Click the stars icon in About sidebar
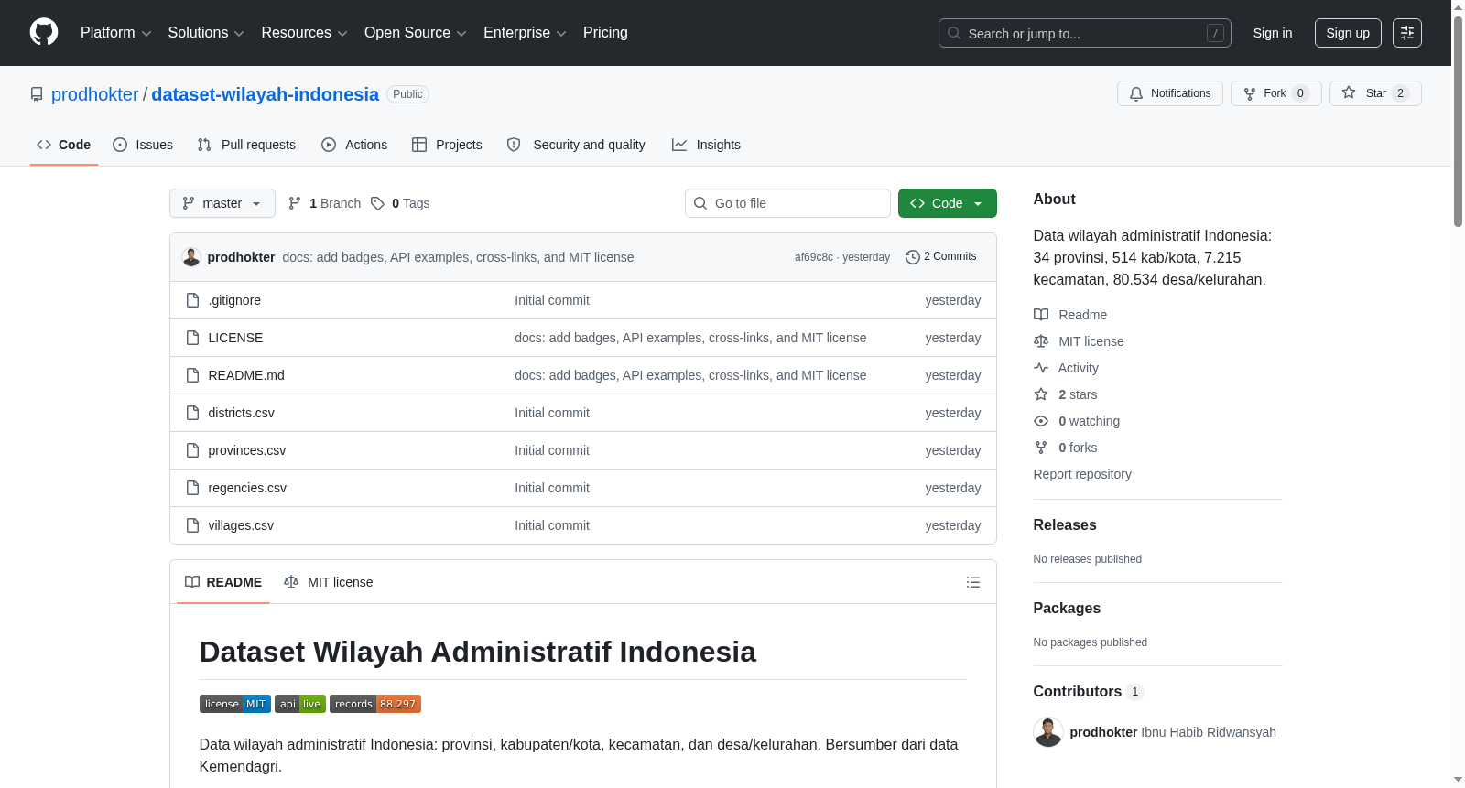 click(1041, 394)
